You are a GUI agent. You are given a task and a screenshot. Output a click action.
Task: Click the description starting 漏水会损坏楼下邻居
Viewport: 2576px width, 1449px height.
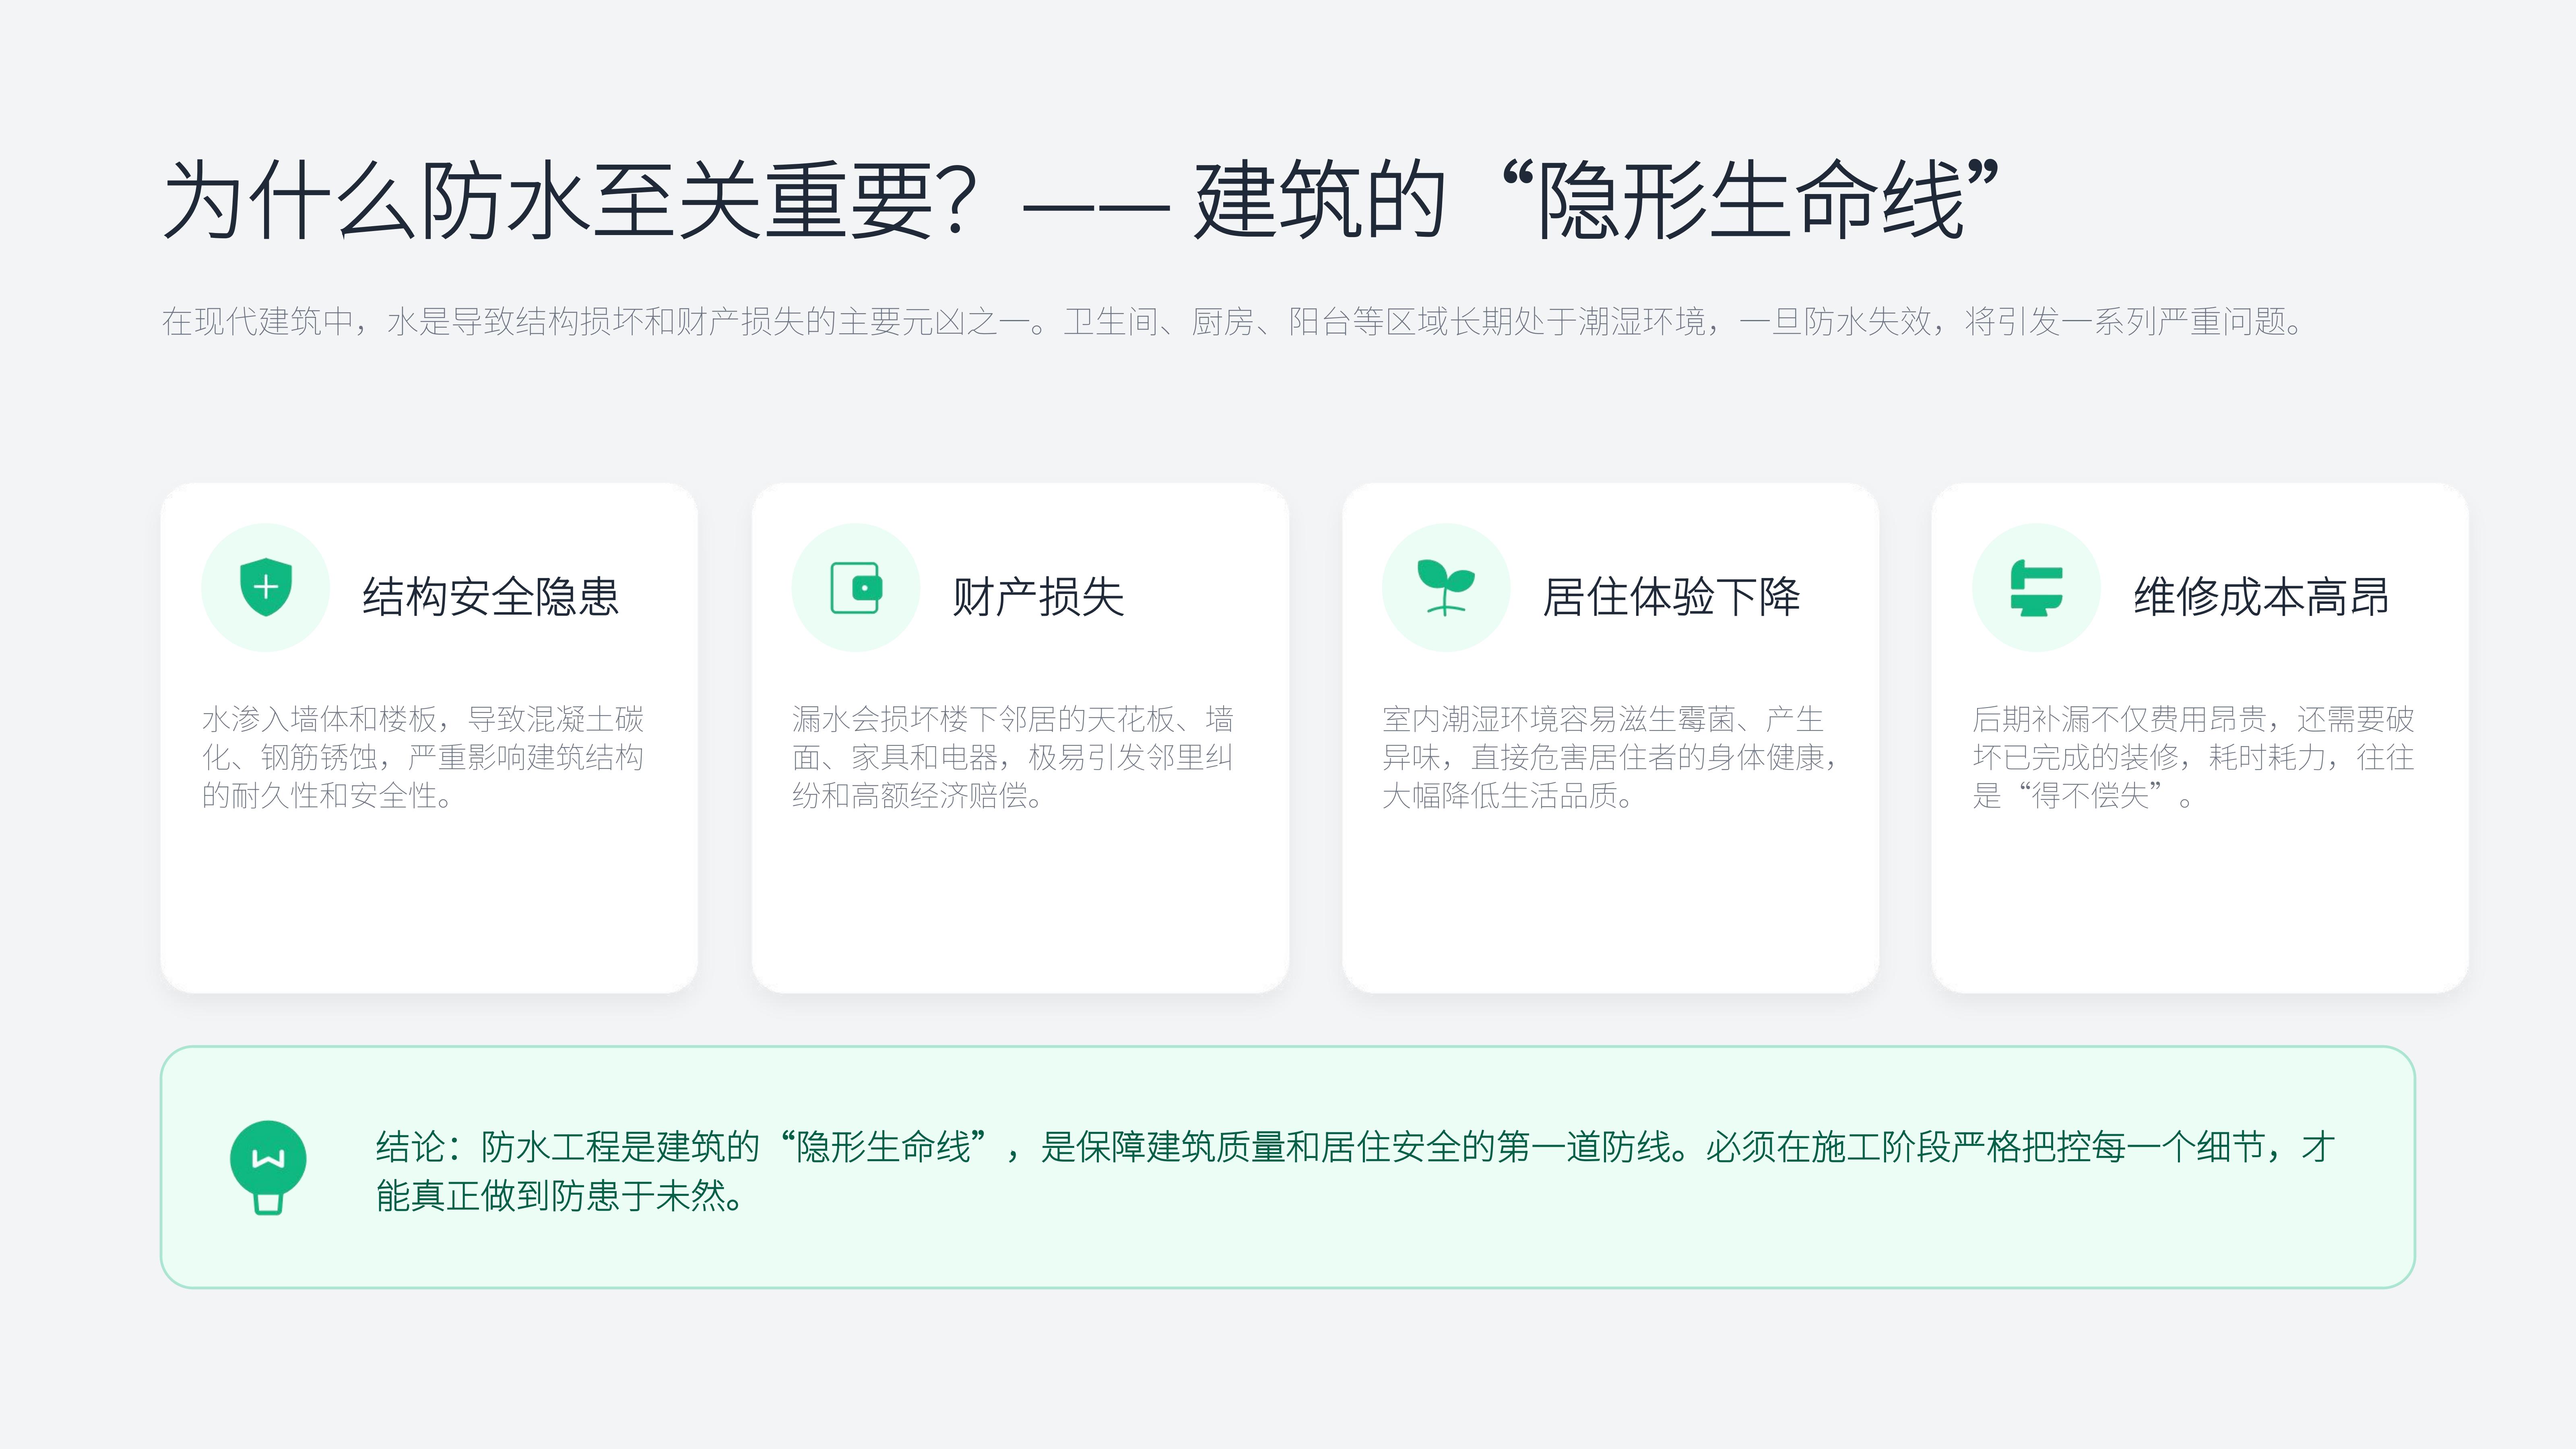[x=1013, y=757]
